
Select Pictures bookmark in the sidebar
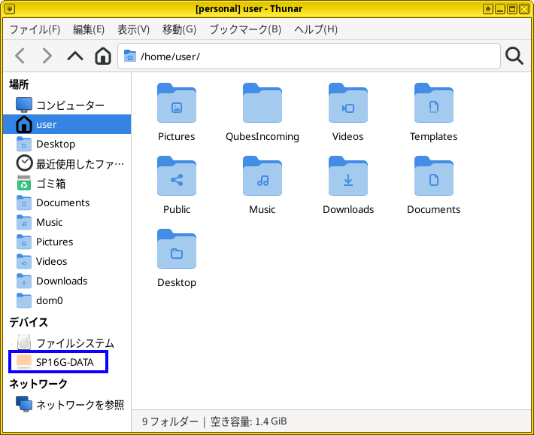(67, 242)
